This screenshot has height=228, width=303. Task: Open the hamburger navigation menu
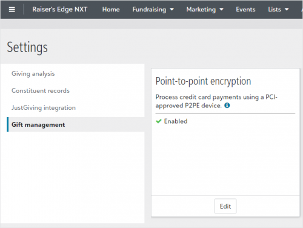[x=12, y=10]
